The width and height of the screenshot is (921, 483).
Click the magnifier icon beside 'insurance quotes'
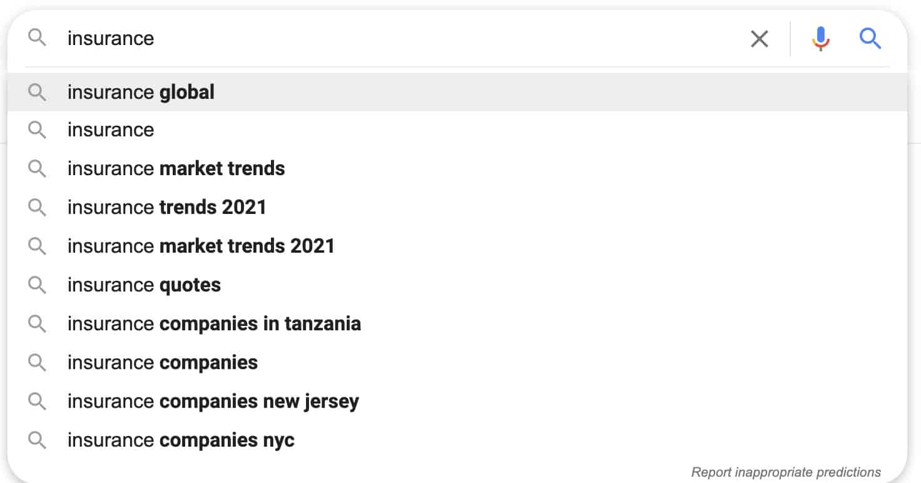tap(37, 285)
